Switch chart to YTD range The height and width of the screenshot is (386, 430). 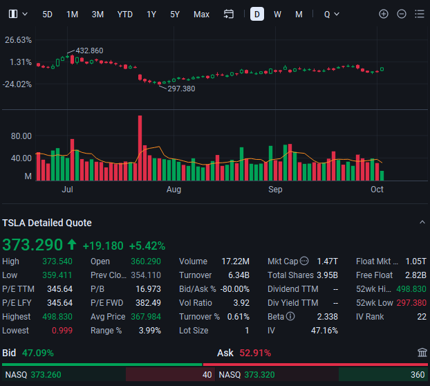124,15
